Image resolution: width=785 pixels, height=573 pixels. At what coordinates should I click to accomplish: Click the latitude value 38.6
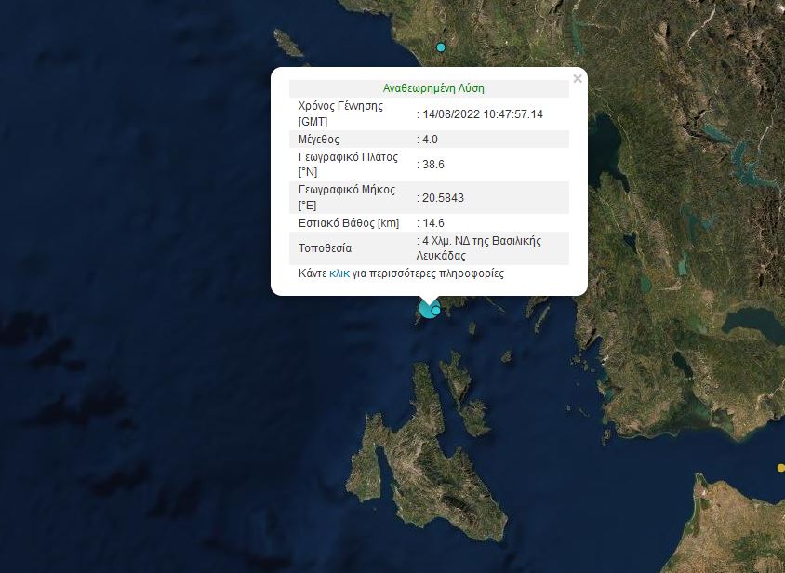[432, 165]
